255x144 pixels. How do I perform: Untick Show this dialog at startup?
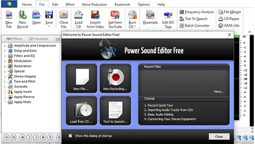point(70,136)
